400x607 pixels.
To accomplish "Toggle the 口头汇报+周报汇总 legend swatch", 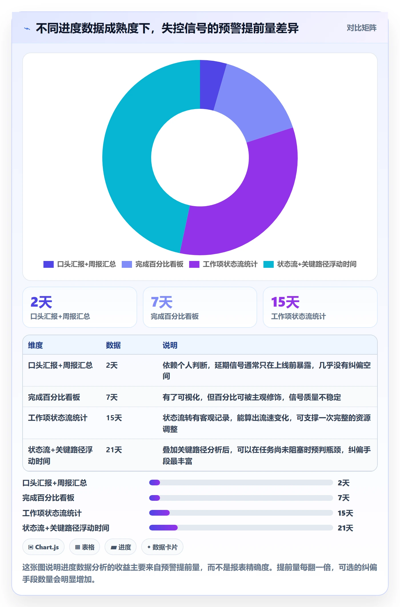I will [49, 264].
